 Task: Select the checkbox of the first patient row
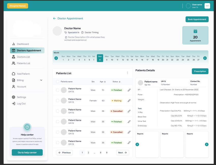[58, 90]
